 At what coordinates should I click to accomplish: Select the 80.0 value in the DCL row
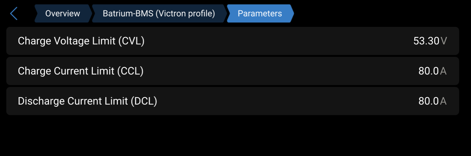tap(428, 101)
